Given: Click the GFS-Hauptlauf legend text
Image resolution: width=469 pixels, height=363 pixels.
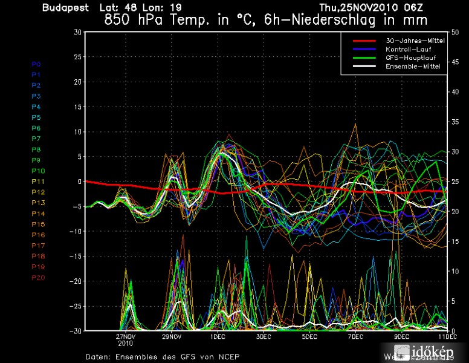Looking at the screenshot, I should tap(410, 58).
